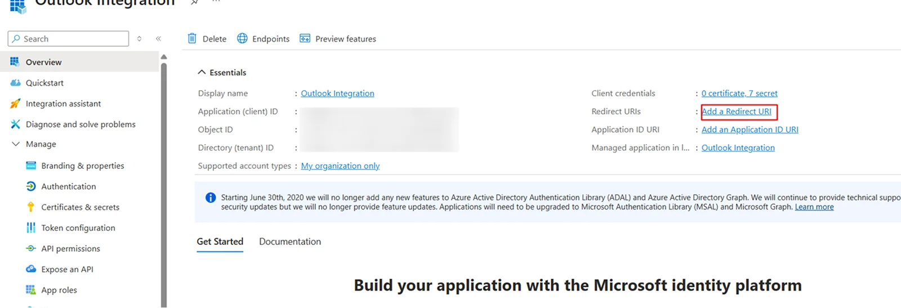Click the Endpoints button label
Image resolution: width=901 pixels, height=308 pixels.
271,39
